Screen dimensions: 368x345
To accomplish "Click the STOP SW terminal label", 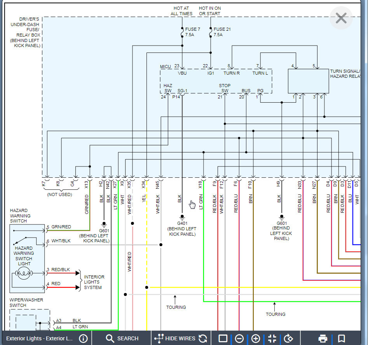I will point(225,88).
